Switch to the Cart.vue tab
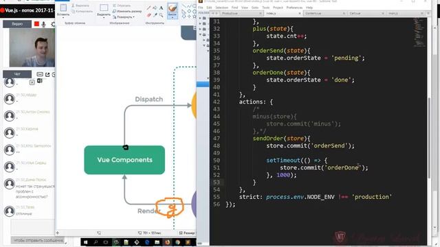Viewport: 440px width, 247px height. [366, 14]
